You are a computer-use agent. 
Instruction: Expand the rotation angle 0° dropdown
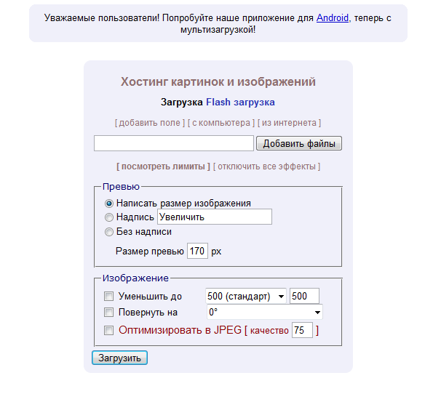click(x=265, y=312)
